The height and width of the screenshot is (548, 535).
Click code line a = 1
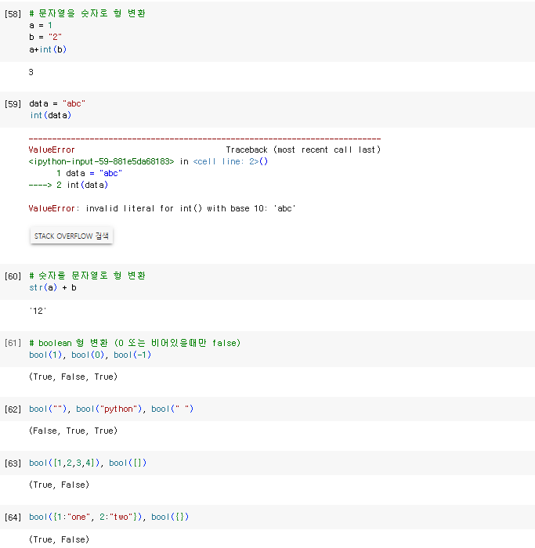click(41, 26)
